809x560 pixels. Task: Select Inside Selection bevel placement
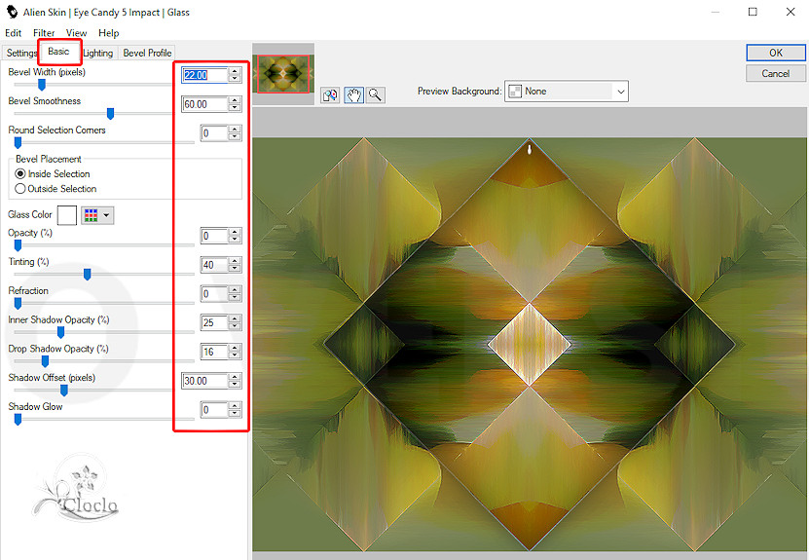pyautogui.click(x=21, y=174)
